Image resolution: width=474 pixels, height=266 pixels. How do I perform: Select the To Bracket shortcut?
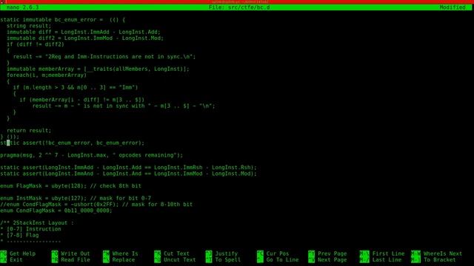tap(439, 259)
